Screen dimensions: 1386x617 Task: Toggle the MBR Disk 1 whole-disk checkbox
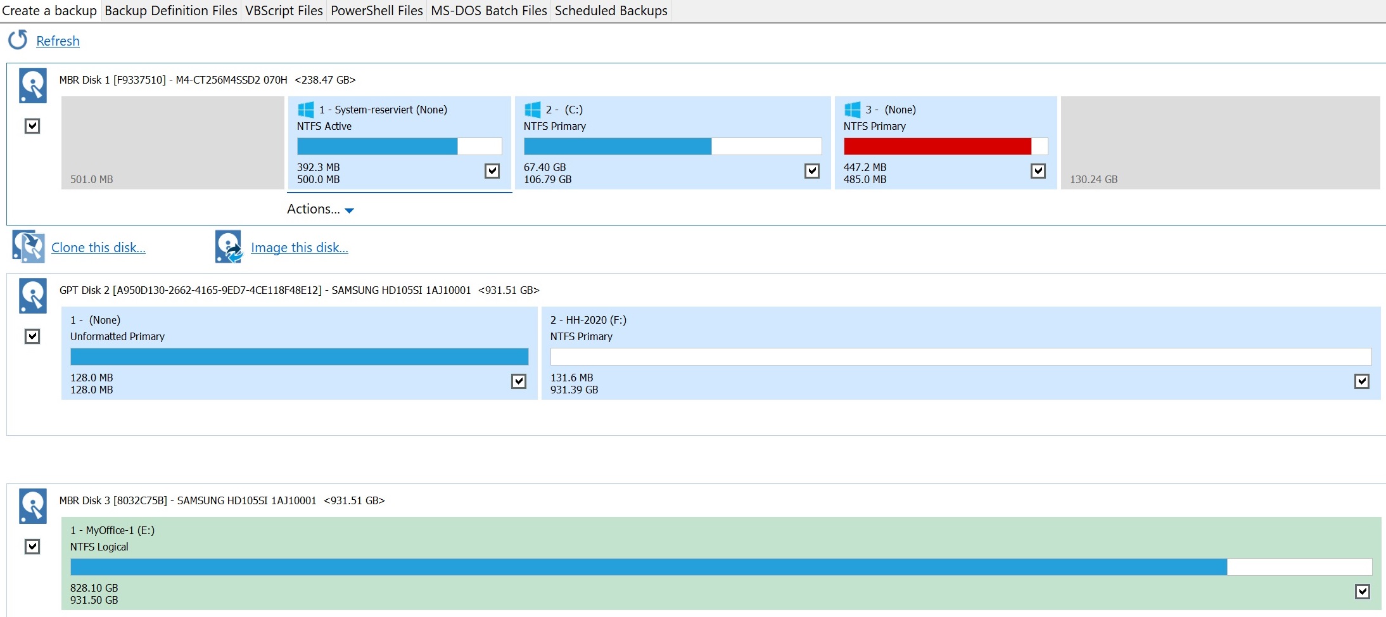point(32,126)
